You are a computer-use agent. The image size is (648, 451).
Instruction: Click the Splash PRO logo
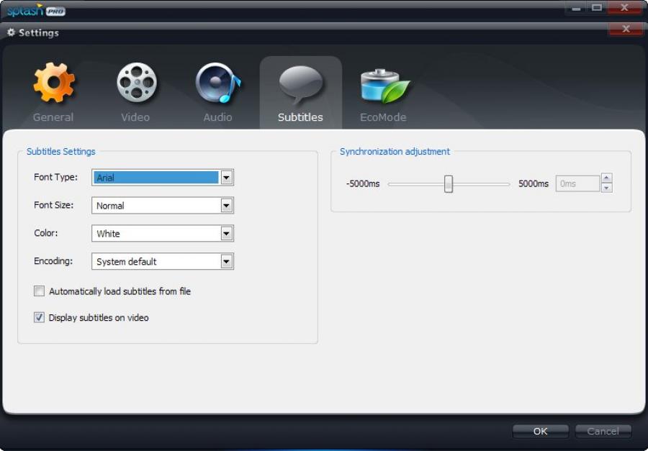click(36, 11)
